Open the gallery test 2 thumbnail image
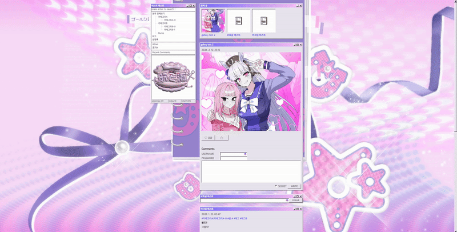Viewport: 457px width, 232px height. tap(213, 21)
